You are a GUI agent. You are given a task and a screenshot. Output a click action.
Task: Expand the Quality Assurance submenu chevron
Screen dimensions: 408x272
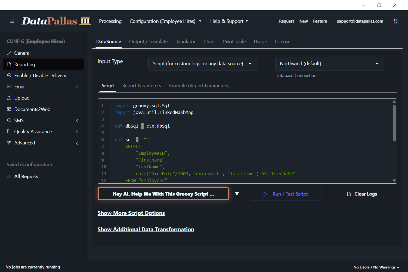pos(77,132)
